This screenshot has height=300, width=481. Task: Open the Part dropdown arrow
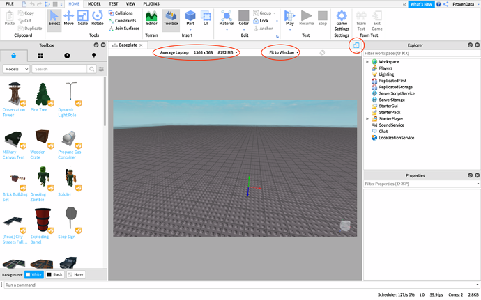tap(190, 30)
